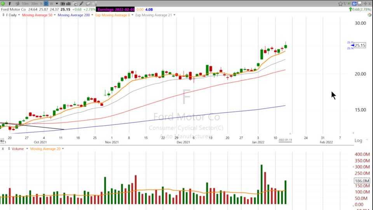Click the flag icon at top right
This screenshot has height=210, width=373.
point(345,3)
